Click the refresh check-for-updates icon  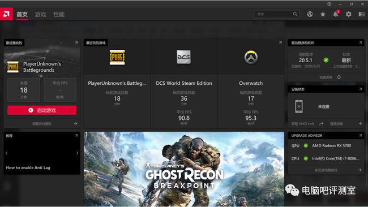pyautogui.click(x=339, y=77)
